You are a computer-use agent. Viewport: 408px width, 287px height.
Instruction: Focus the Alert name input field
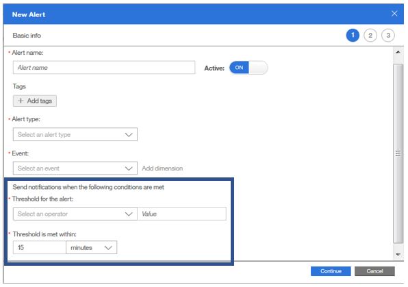[x=104, y=67]
